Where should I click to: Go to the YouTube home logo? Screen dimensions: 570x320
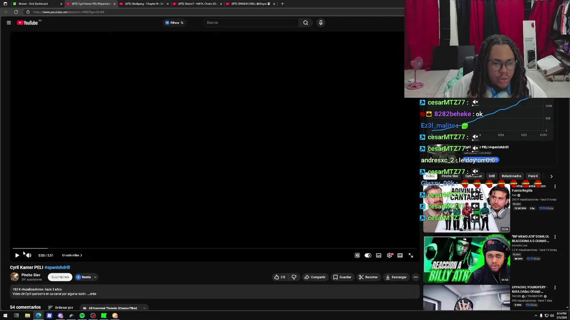coord(27,23)
